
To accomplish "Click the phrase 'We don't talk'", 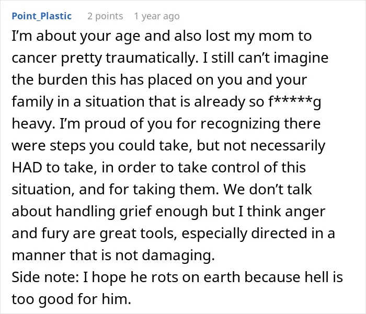I will pos(268,189).
